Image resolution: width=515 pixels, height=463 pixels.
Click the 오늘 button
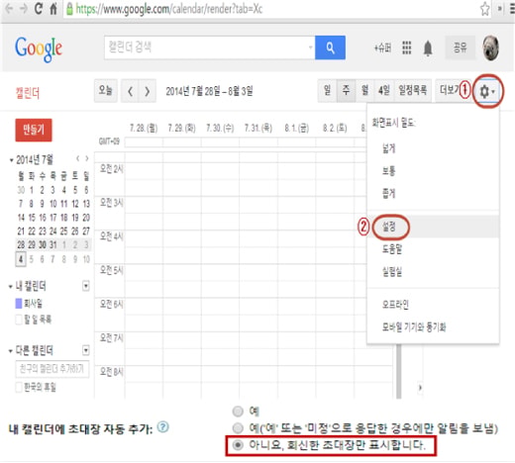[x=106, y=91]
